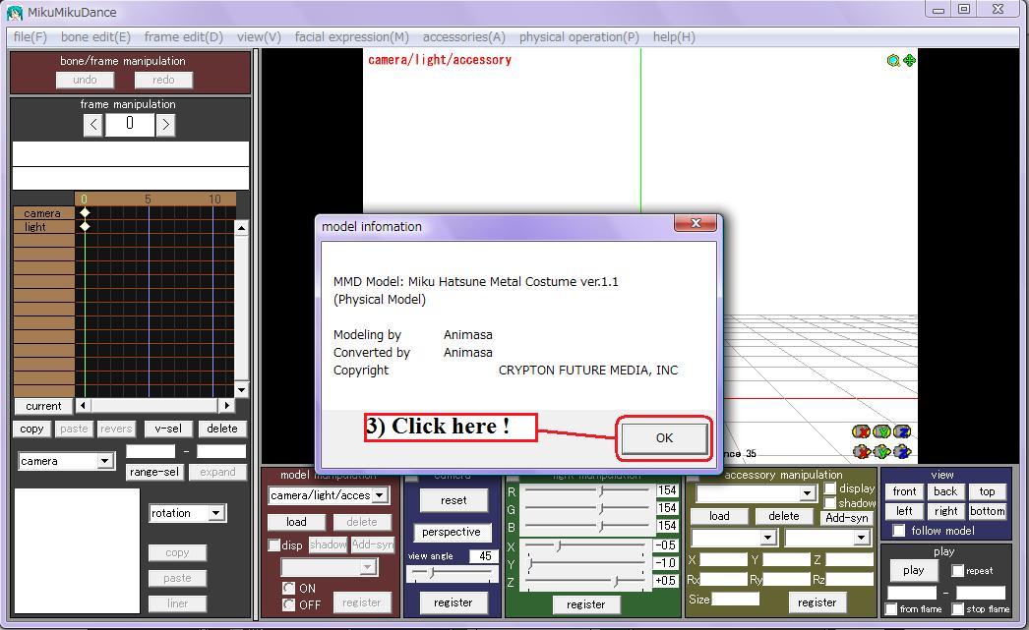Toggle the model disp checkbox

[x=273, y=545]
